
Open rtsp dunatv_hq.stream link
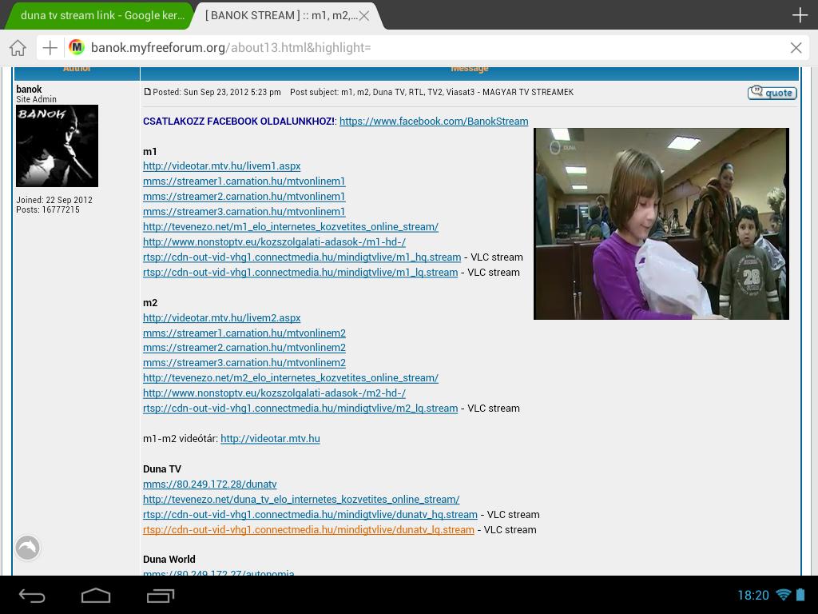(310, 514)
